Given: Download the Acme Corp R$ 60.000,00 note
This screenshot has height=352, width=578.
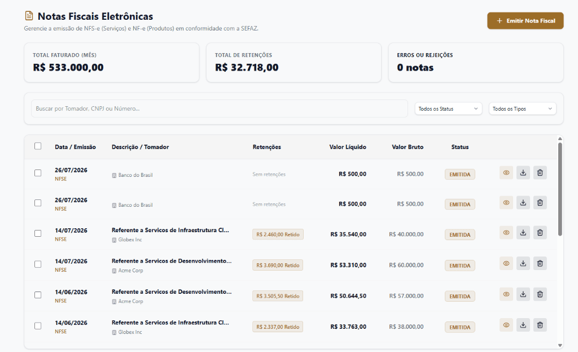Looking at the screenshot, I should [x=523, y=263].
